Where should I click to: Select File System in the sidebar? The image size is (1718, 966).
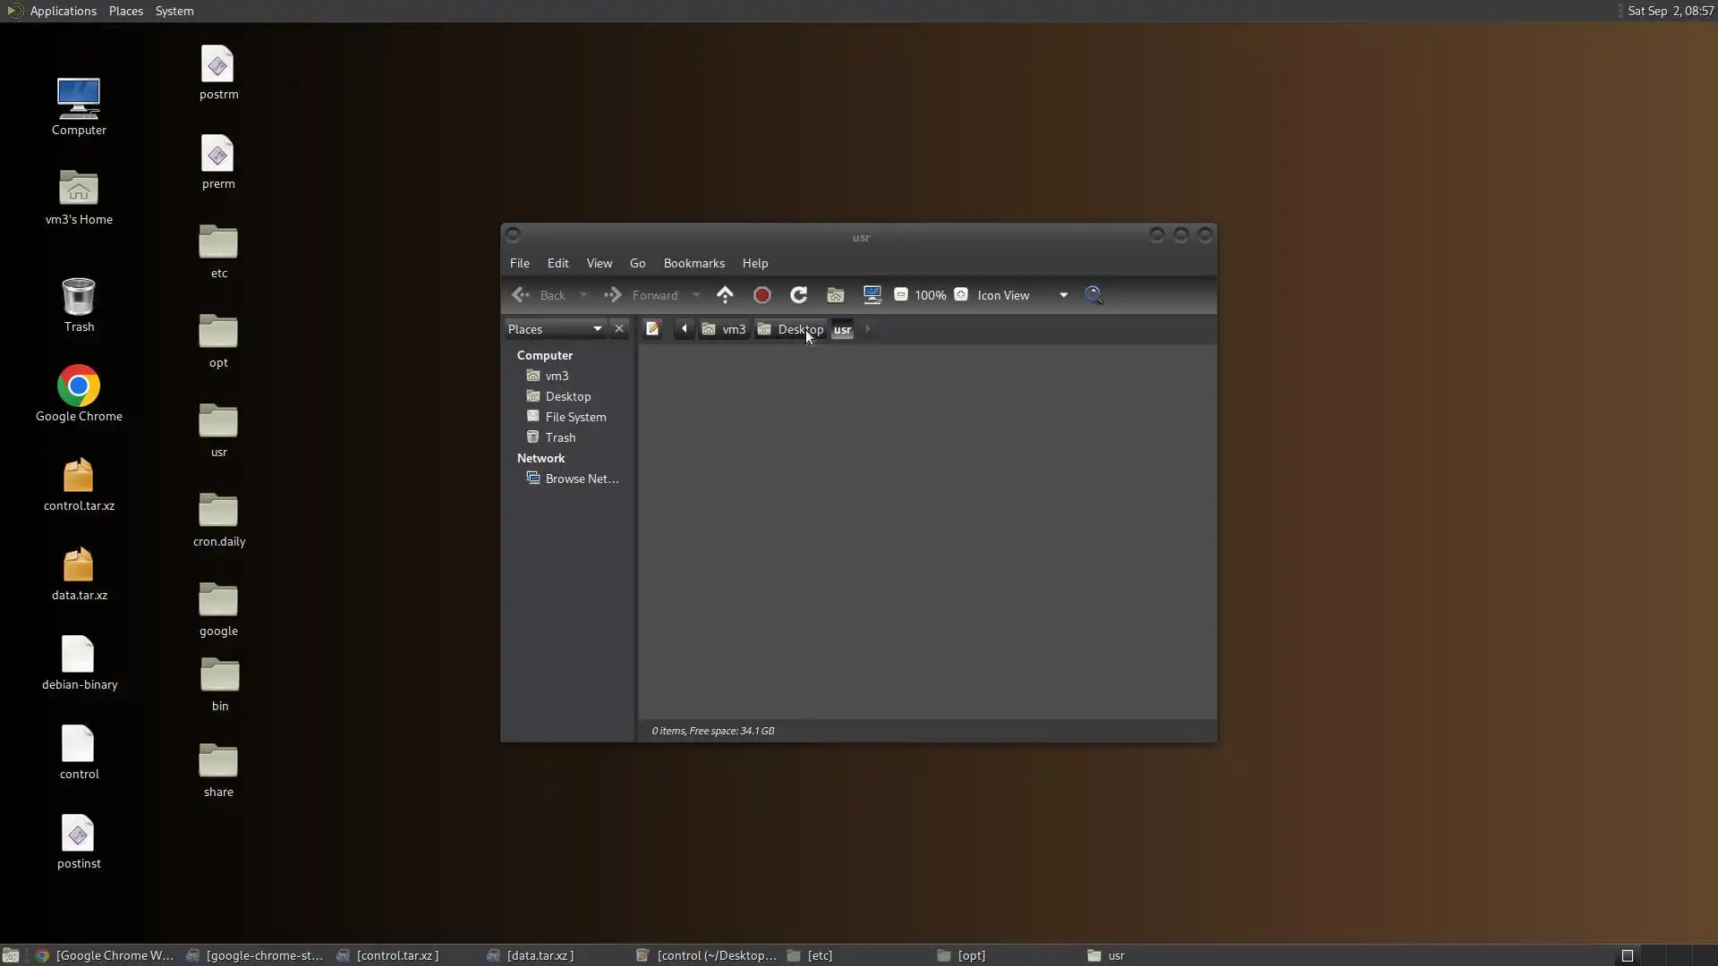[575, 417]
